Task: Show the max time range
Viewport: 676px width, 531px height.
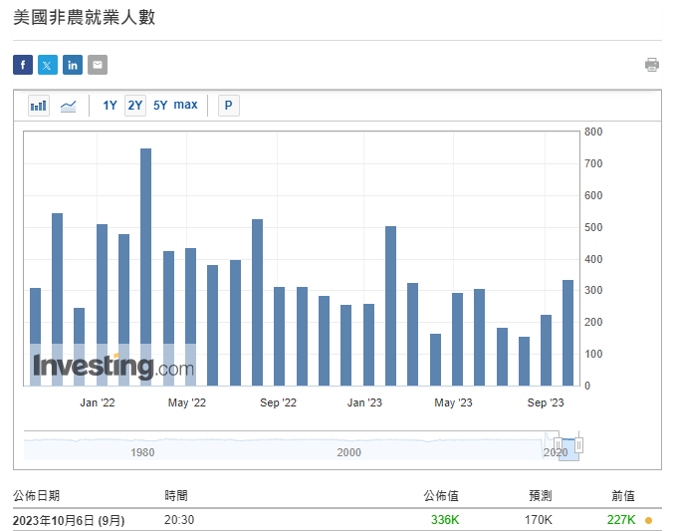Action: pos(185,106)
